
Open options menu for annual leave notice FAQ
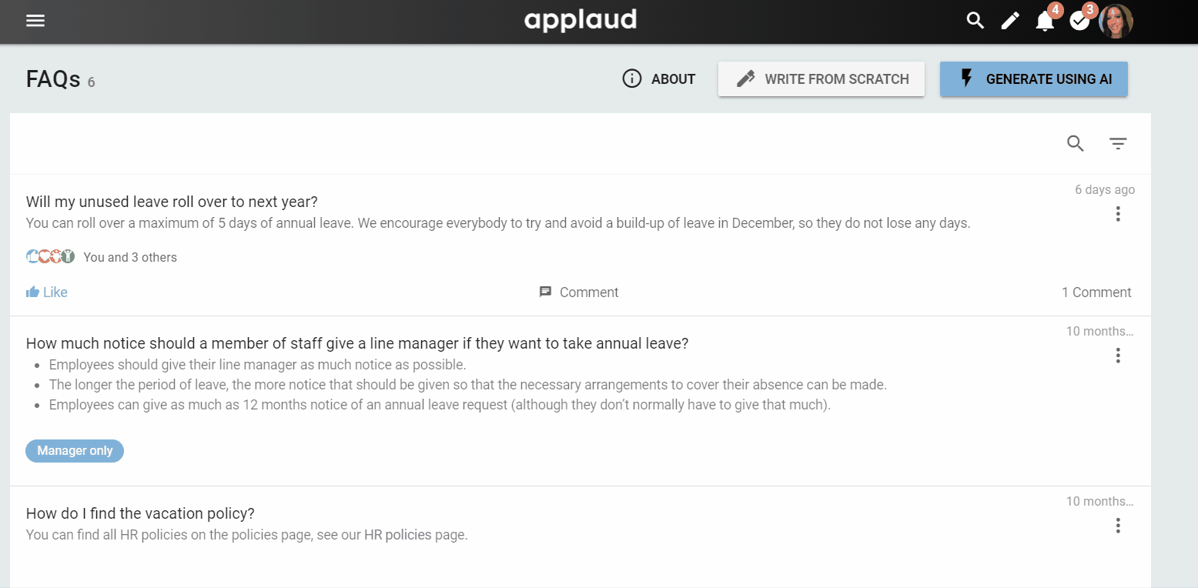1118,356
